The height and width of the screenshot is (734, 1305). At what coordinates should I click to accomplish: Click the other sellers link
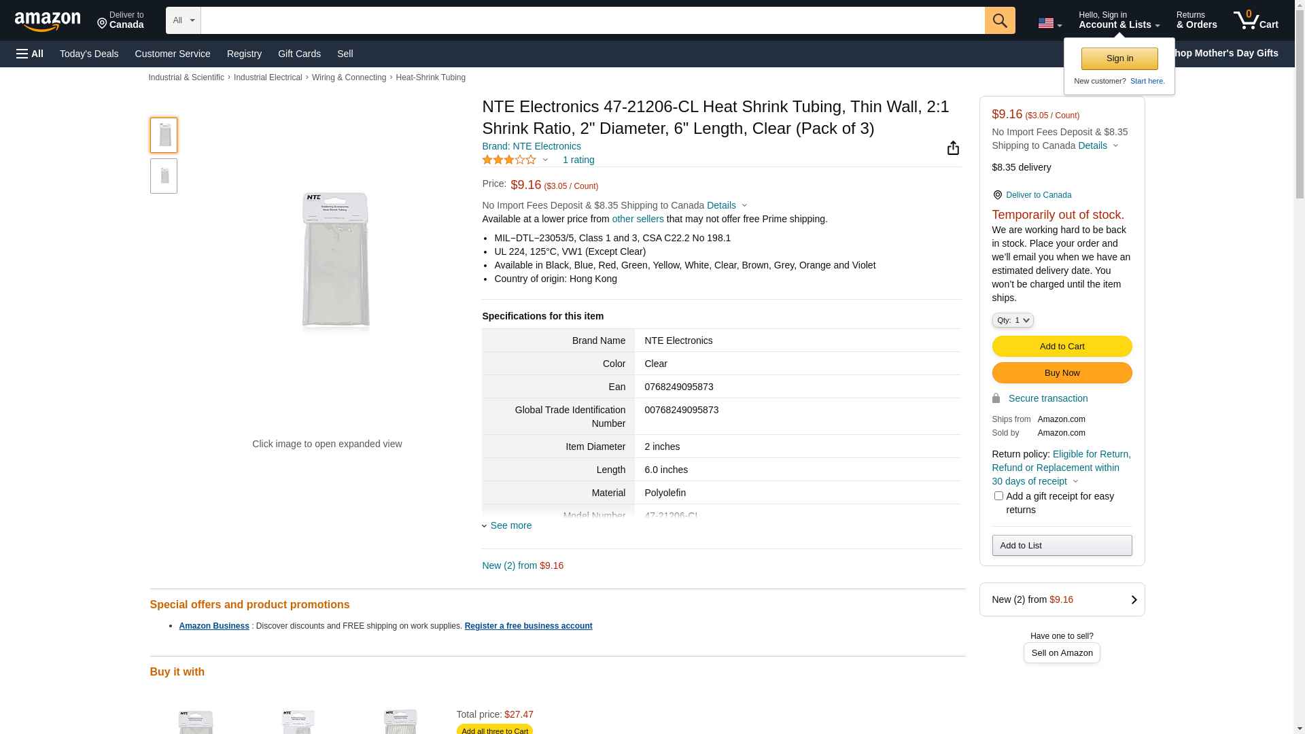(638, 219)
